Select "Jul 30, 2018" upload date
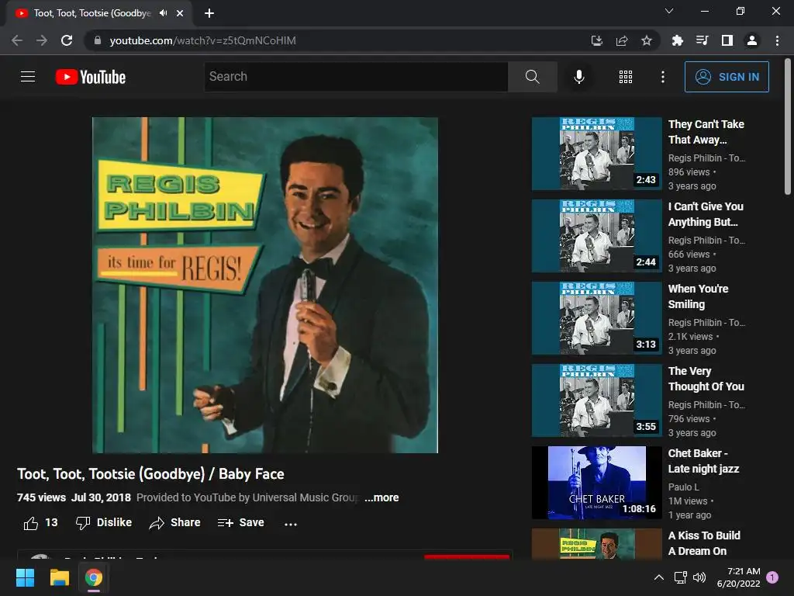The height and width of the screenshot is (596, 794). 101,497
